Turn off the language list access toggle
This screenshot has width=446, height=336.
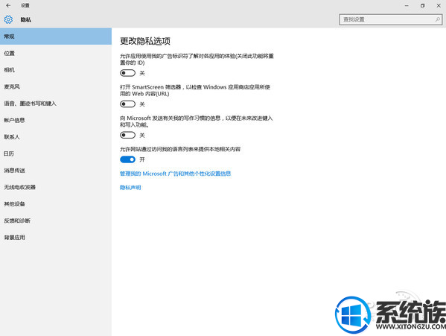point(127,159)
